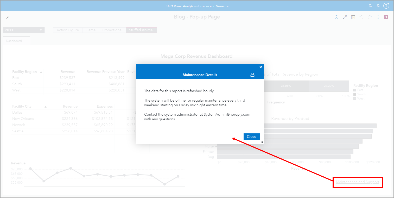
Task: Select the edit pencil icon
Action: coord(8,17)
